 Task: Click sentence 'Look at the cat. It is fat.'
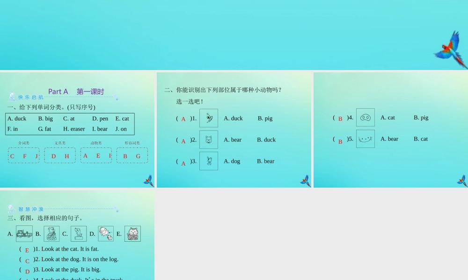(x=70, y=249)
